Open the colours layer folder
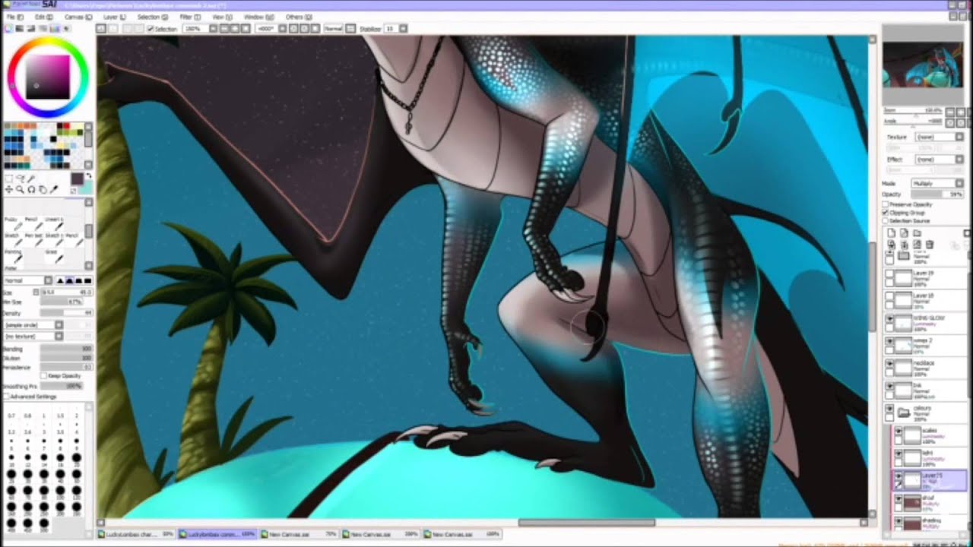The width and height of the screenshot is (973, 547). tap(904, 413)
